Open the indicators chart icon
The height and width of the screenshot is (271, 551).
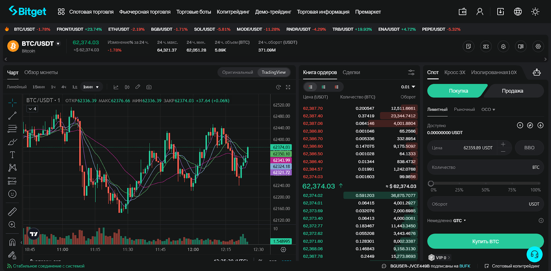[116, 87]
